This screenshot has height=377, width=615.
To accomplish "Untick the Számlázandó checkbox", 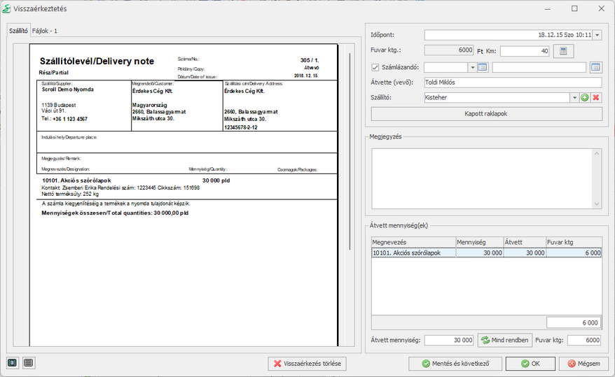I will point(375,67).
